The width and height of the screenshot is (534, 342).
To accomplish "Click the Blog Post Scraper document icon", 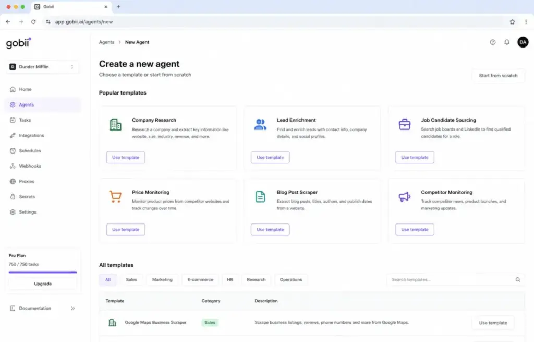I will (x=260, y=197).
